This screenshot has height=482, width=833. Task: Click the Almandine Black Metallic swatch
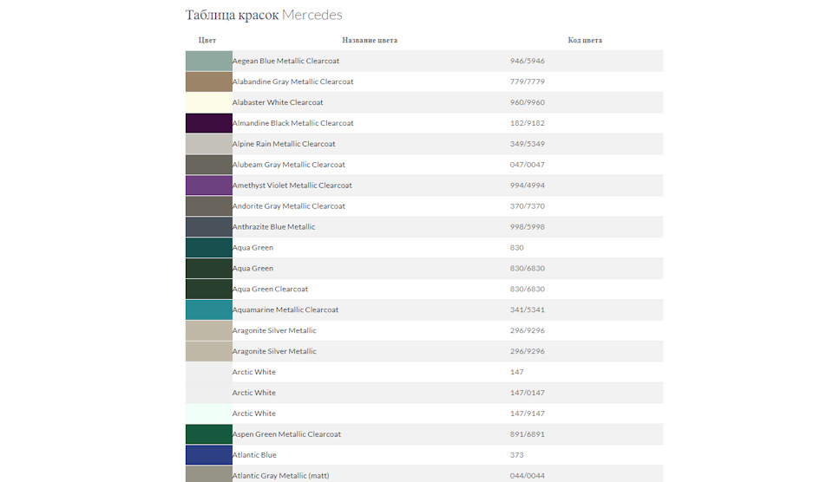(x=209, y=123)
